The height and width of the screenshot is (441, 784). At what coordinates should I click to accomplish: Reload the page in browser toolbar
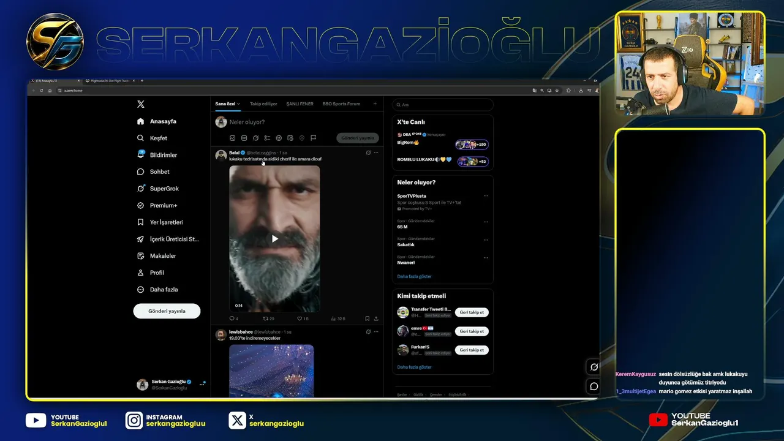pos(42,91)
